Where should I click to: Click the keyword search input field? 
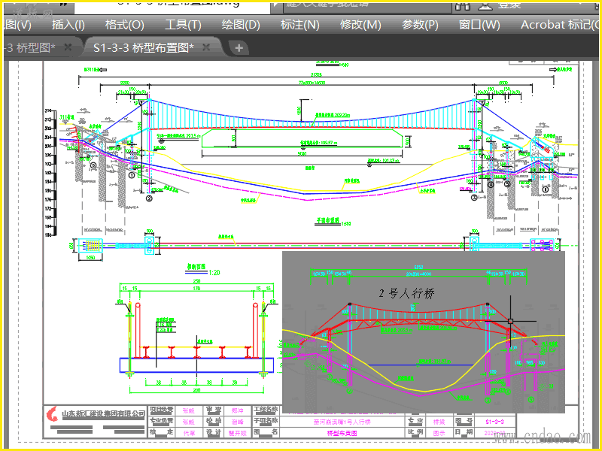(367, 7)
